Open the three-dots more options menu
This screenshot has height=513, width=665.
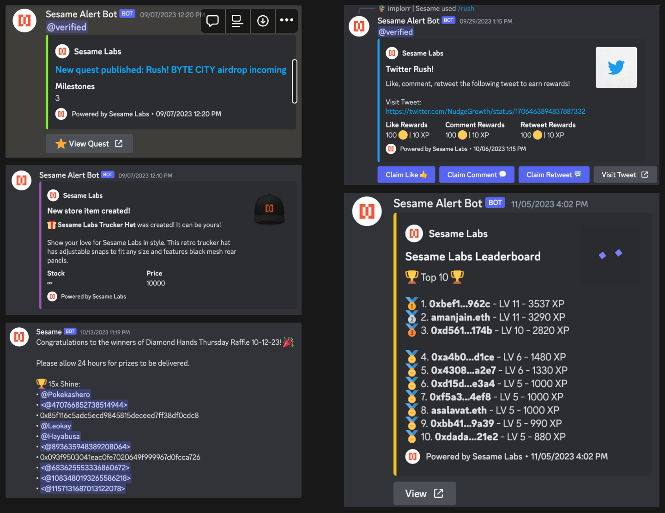(x=287, y=20)
